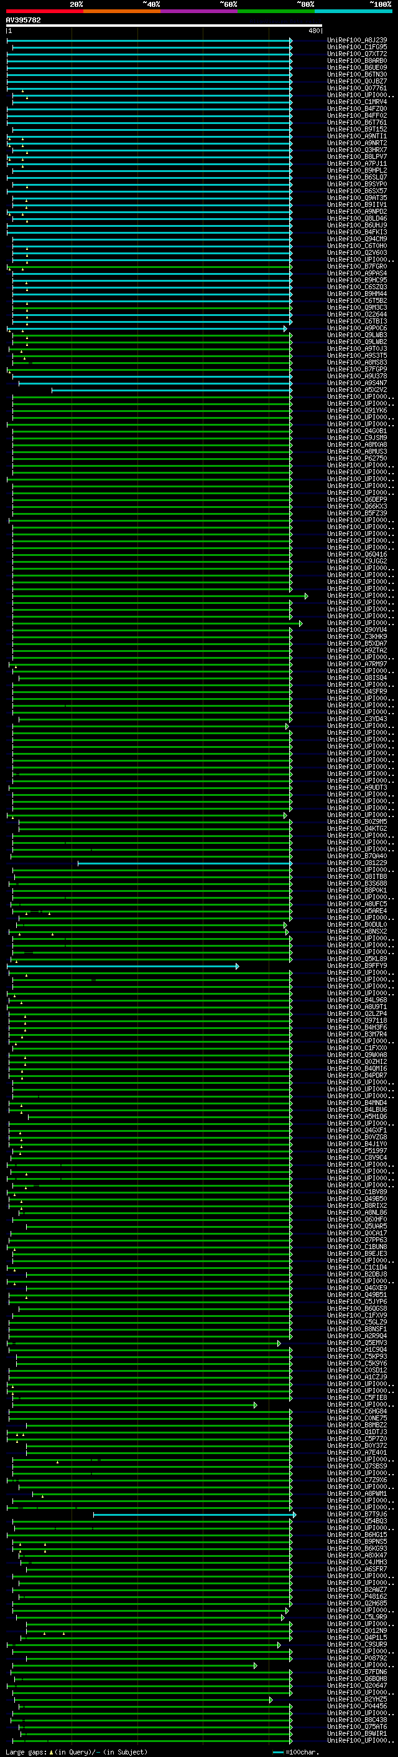Click the UniRef100_Q9W0A8 label
Image resolution: width=398 pixels, height=1757 pixels.
pyautogui.click(x=357, y=1055)
